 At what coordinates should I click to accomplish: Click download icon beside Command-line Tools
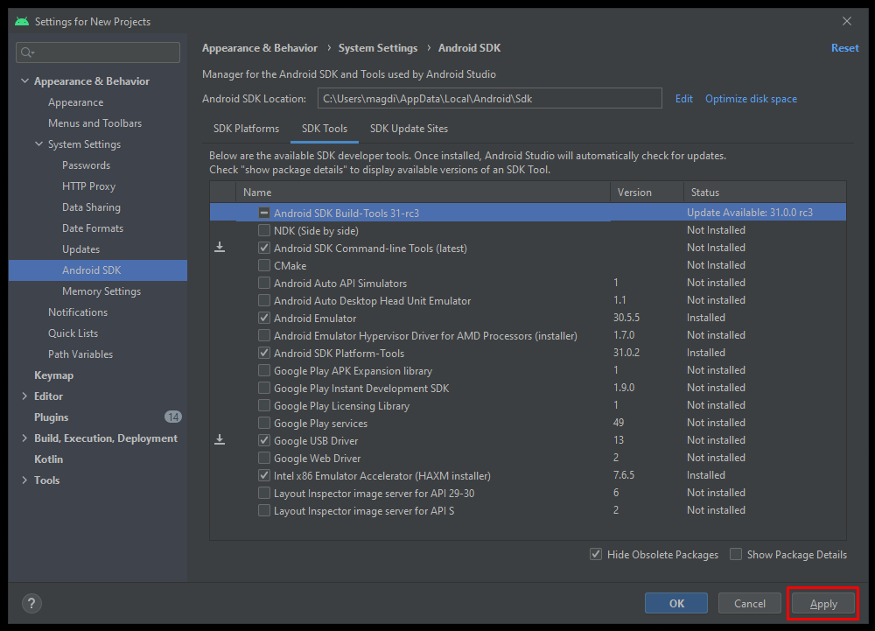pyautogui.click(x=220, y=247)
